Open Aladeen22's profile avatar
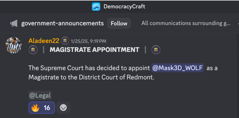Viewport: 239px width, 118px height. point(13,45)
